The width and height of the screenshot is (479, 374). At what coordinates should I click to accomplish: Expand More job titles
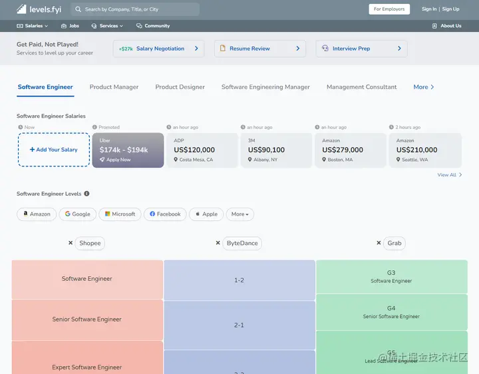pyautogui.click(x=424, y=87)
